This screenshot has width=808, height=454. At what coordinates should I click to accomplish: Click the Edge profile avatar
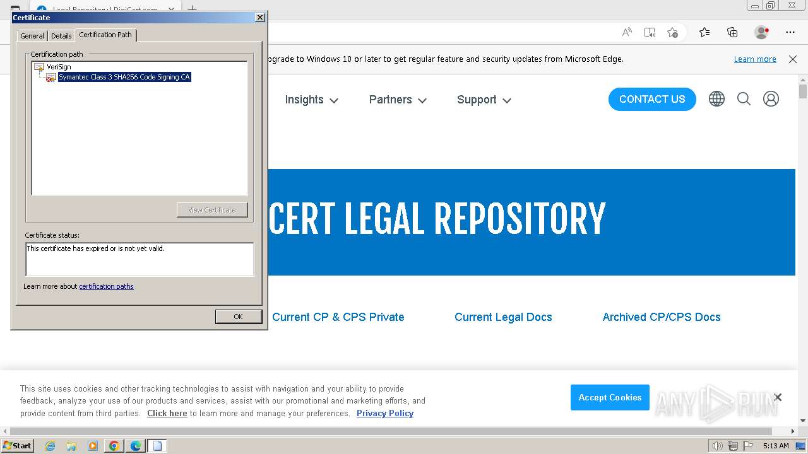pos(761,32)
